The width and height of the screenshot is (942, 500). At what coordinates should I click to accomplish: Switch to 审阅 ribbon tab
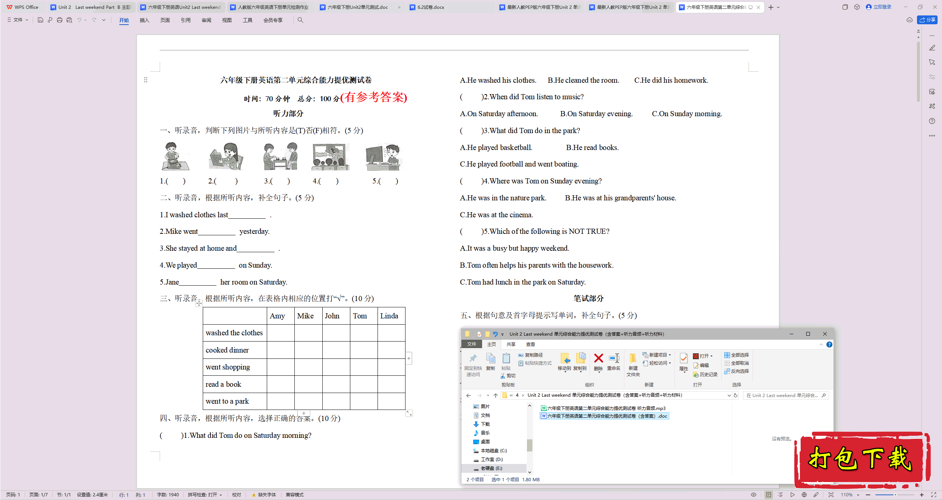tap(206, 20)
